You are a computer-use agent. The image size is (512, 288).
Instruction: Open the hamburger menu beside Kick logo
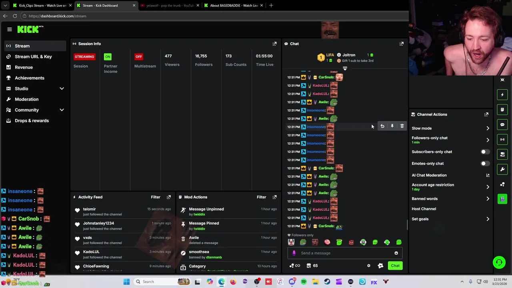coord(10,29)
